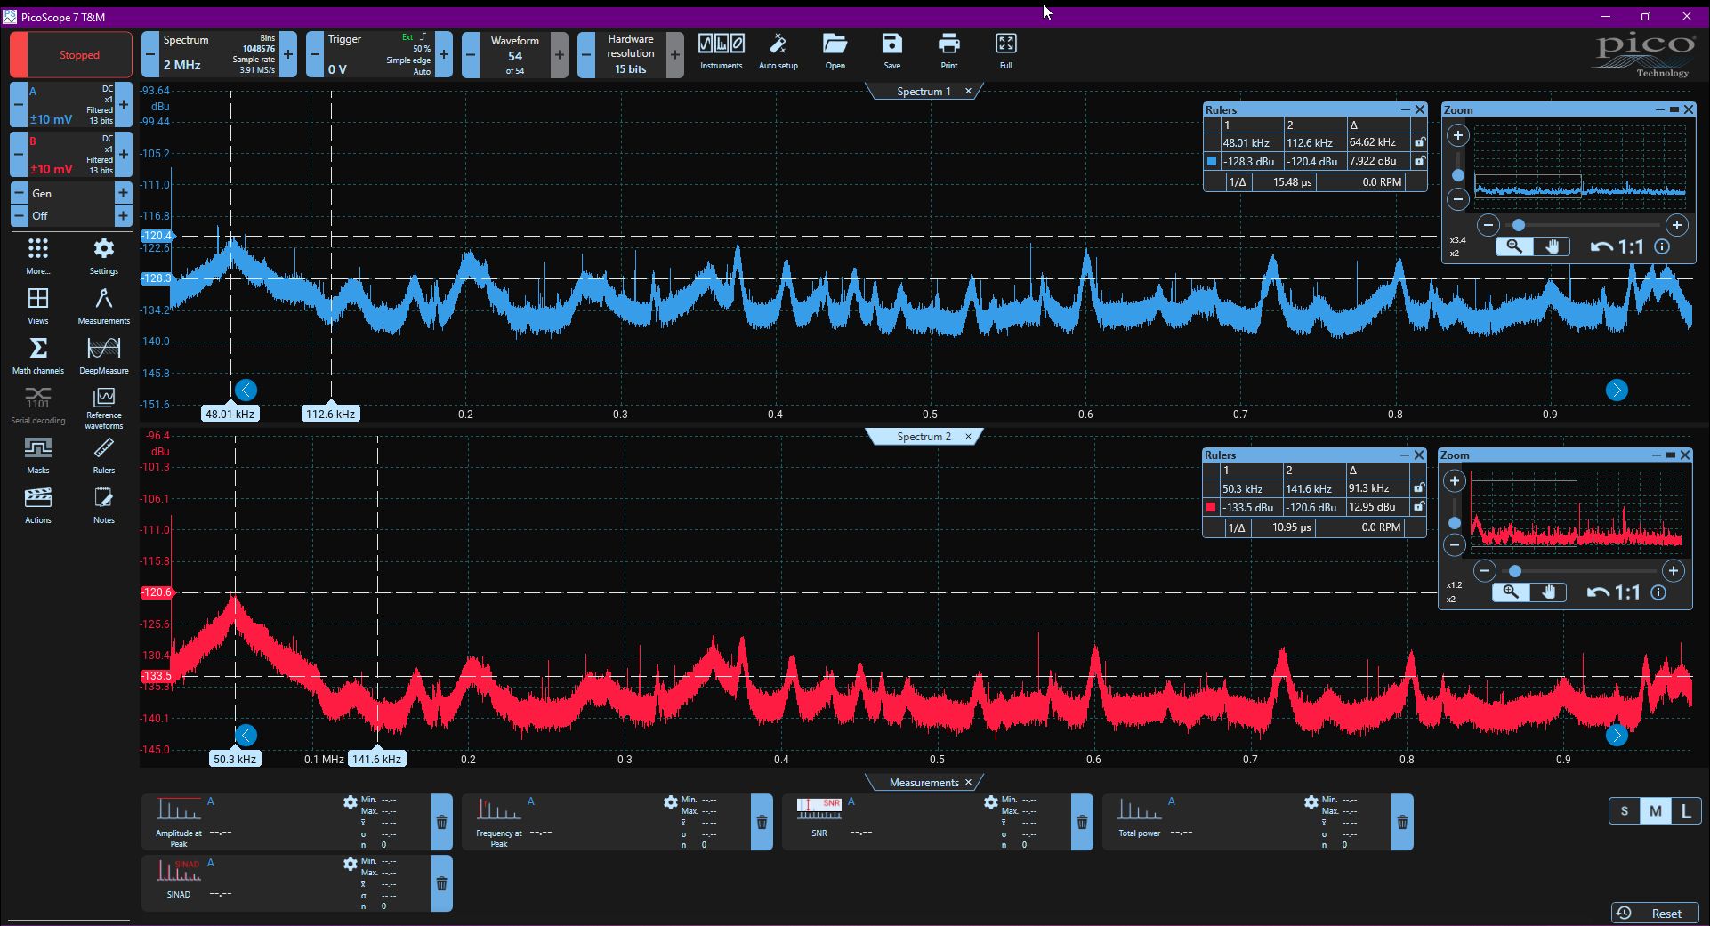Adjust horizontal zoom slider in Spectrum 2 Zoom

[x=1515, y=570]
